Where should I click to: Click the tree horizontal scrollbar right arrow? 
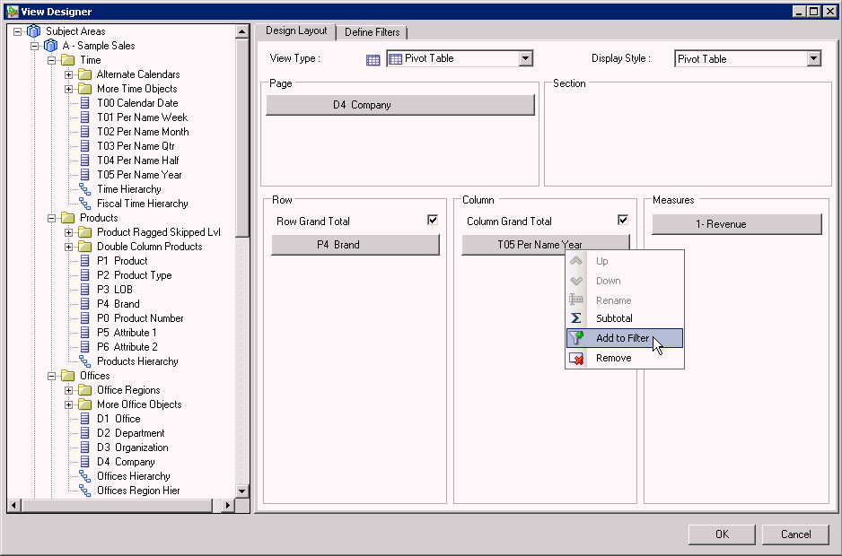(x=228, y=505)
